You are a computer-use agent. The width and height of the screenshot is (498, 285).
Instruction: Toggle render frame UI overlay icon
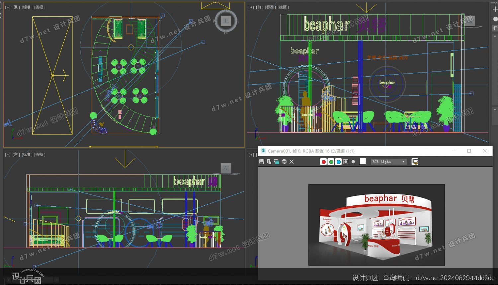click(x=415, y=162)
